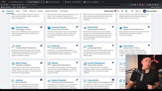
Task: Click the Listing Builder card icon
Action: point(85,81)
